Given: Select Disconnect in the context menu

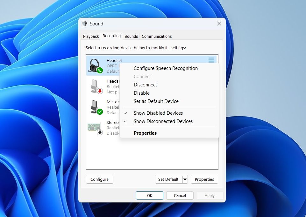Looking at the screenshot, I should point(145,85).
